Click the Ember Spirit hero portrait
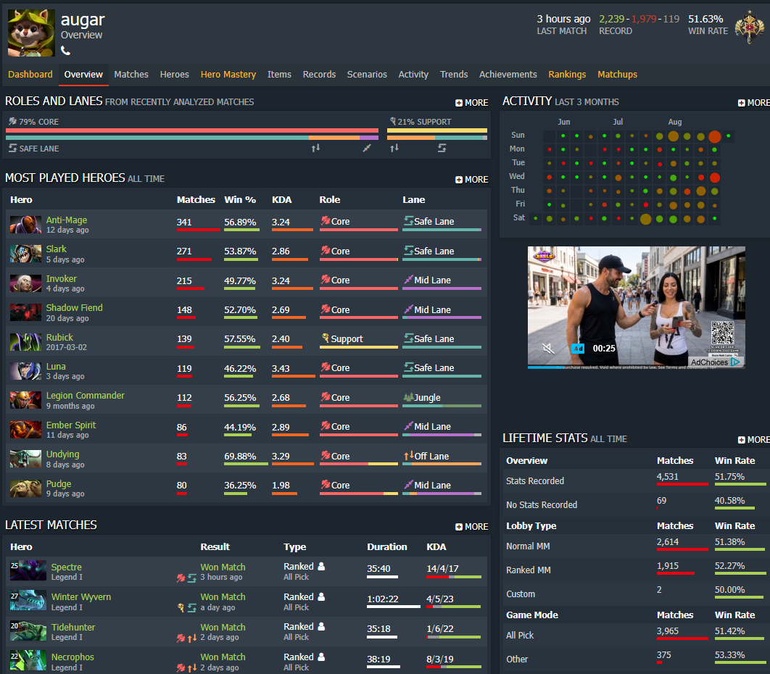Screen dimensions: 770x674 [x=25, y=430]
